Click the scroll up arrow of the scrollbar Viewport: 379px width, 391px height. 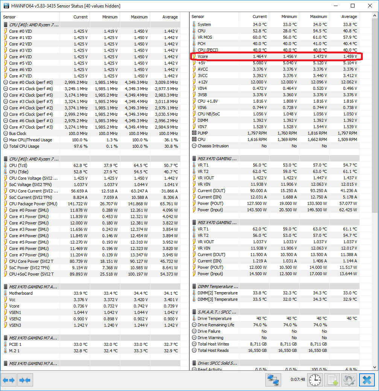tap(374, 16)
